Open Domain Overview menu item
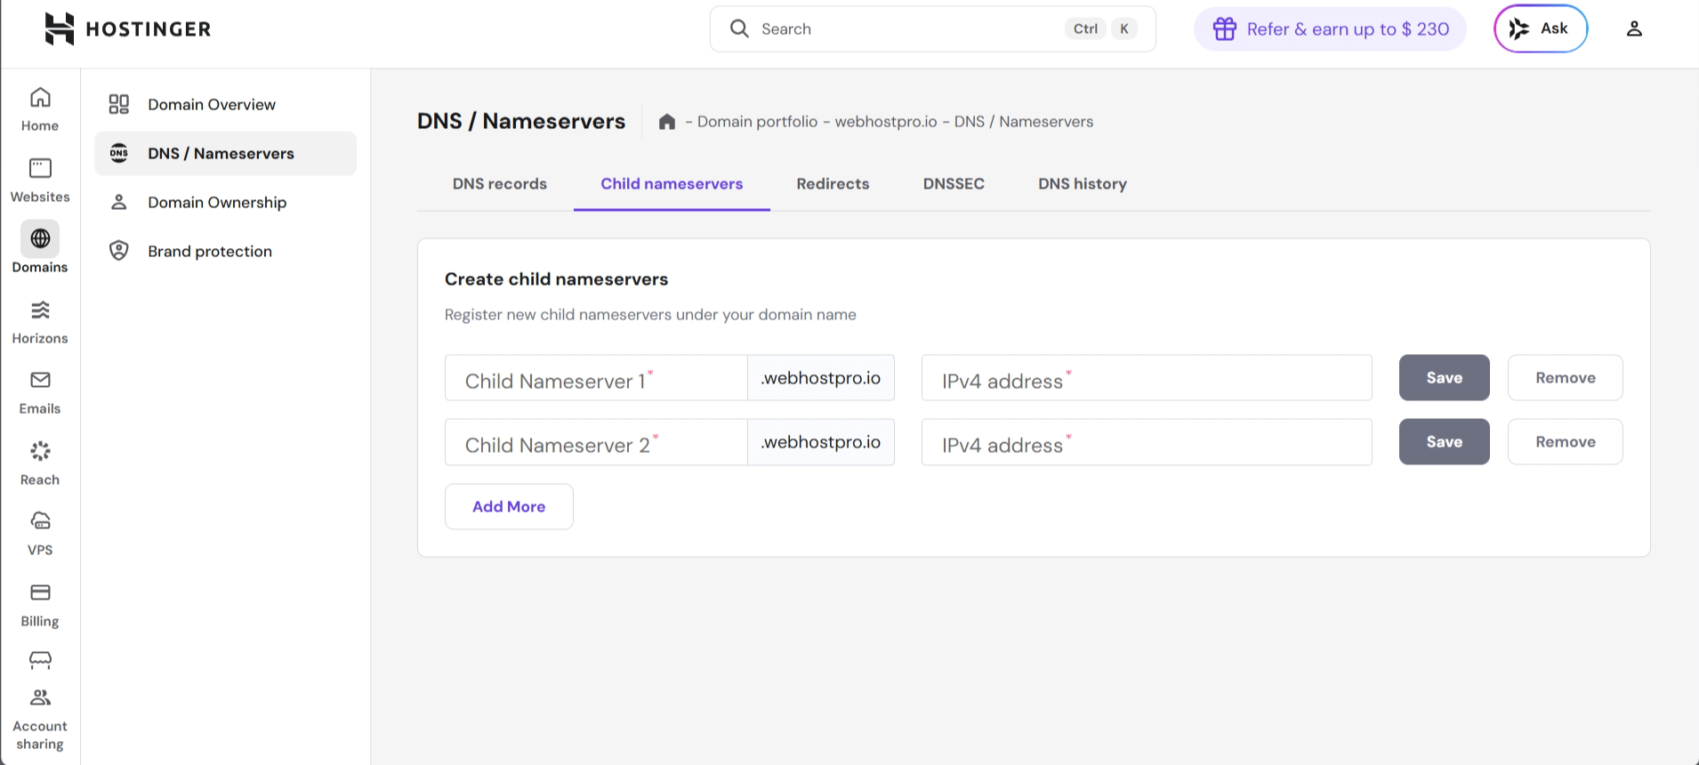Image resolution: width=1699 pixels, height=765 pixels. [x=226, y=104]
